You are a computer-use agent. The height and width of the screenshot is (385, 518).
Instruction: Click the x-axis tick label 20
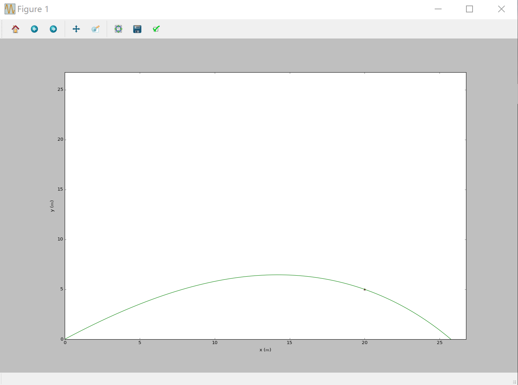pos(364,343)
